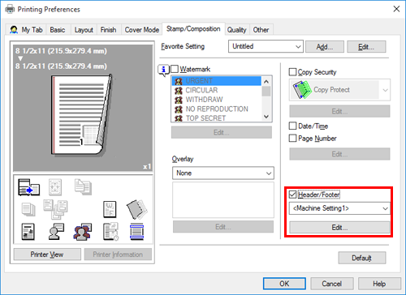Click the greyed Edit... under Overlay
This screenshot has height=295, width=406.
click(223, 227)
